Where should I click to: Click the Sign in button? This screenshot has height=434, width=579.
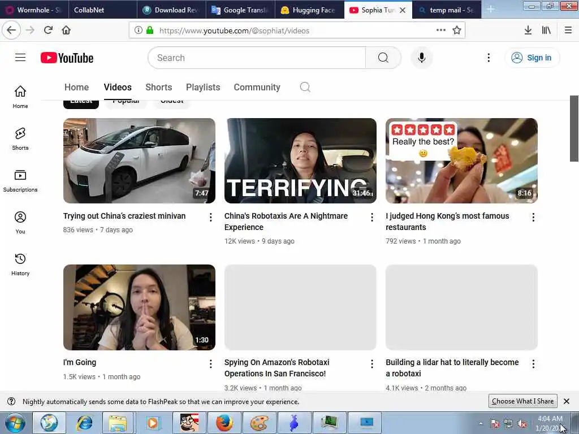532,58
